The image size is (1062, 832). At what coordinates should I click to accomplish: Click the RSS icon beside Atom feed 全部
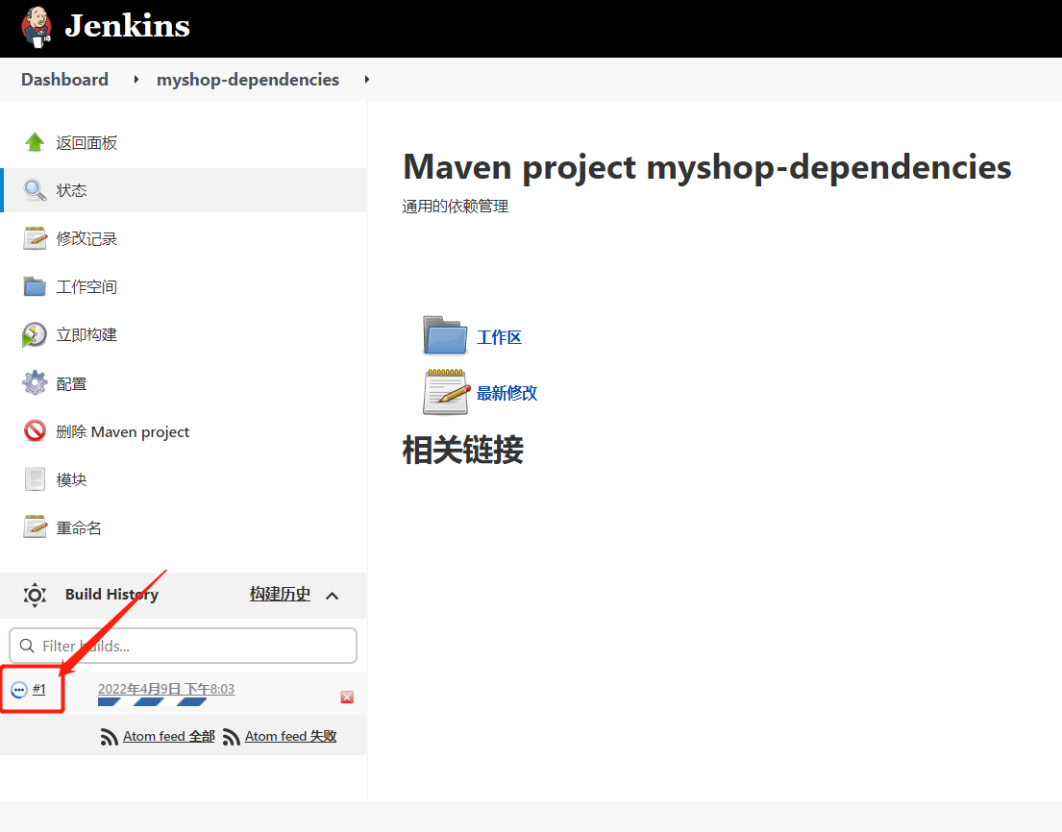(109, 737)
